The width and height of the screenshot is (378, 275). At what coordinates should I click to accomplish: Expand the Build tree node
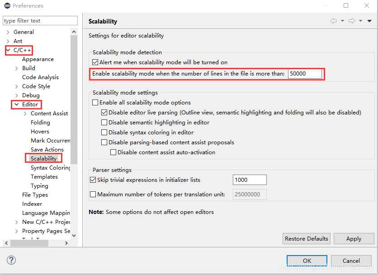16,68
